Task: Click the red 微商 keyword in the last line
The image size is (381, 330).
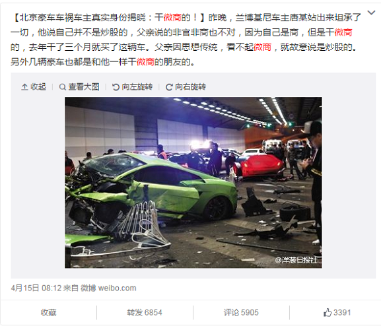Action: click(x=145, y=62)
